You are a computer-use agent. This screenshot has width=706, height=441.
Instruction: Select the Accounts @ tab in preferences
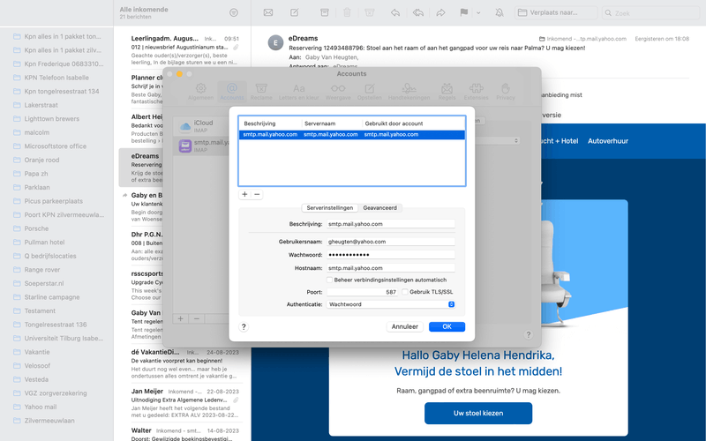click(x=232, y=92)
